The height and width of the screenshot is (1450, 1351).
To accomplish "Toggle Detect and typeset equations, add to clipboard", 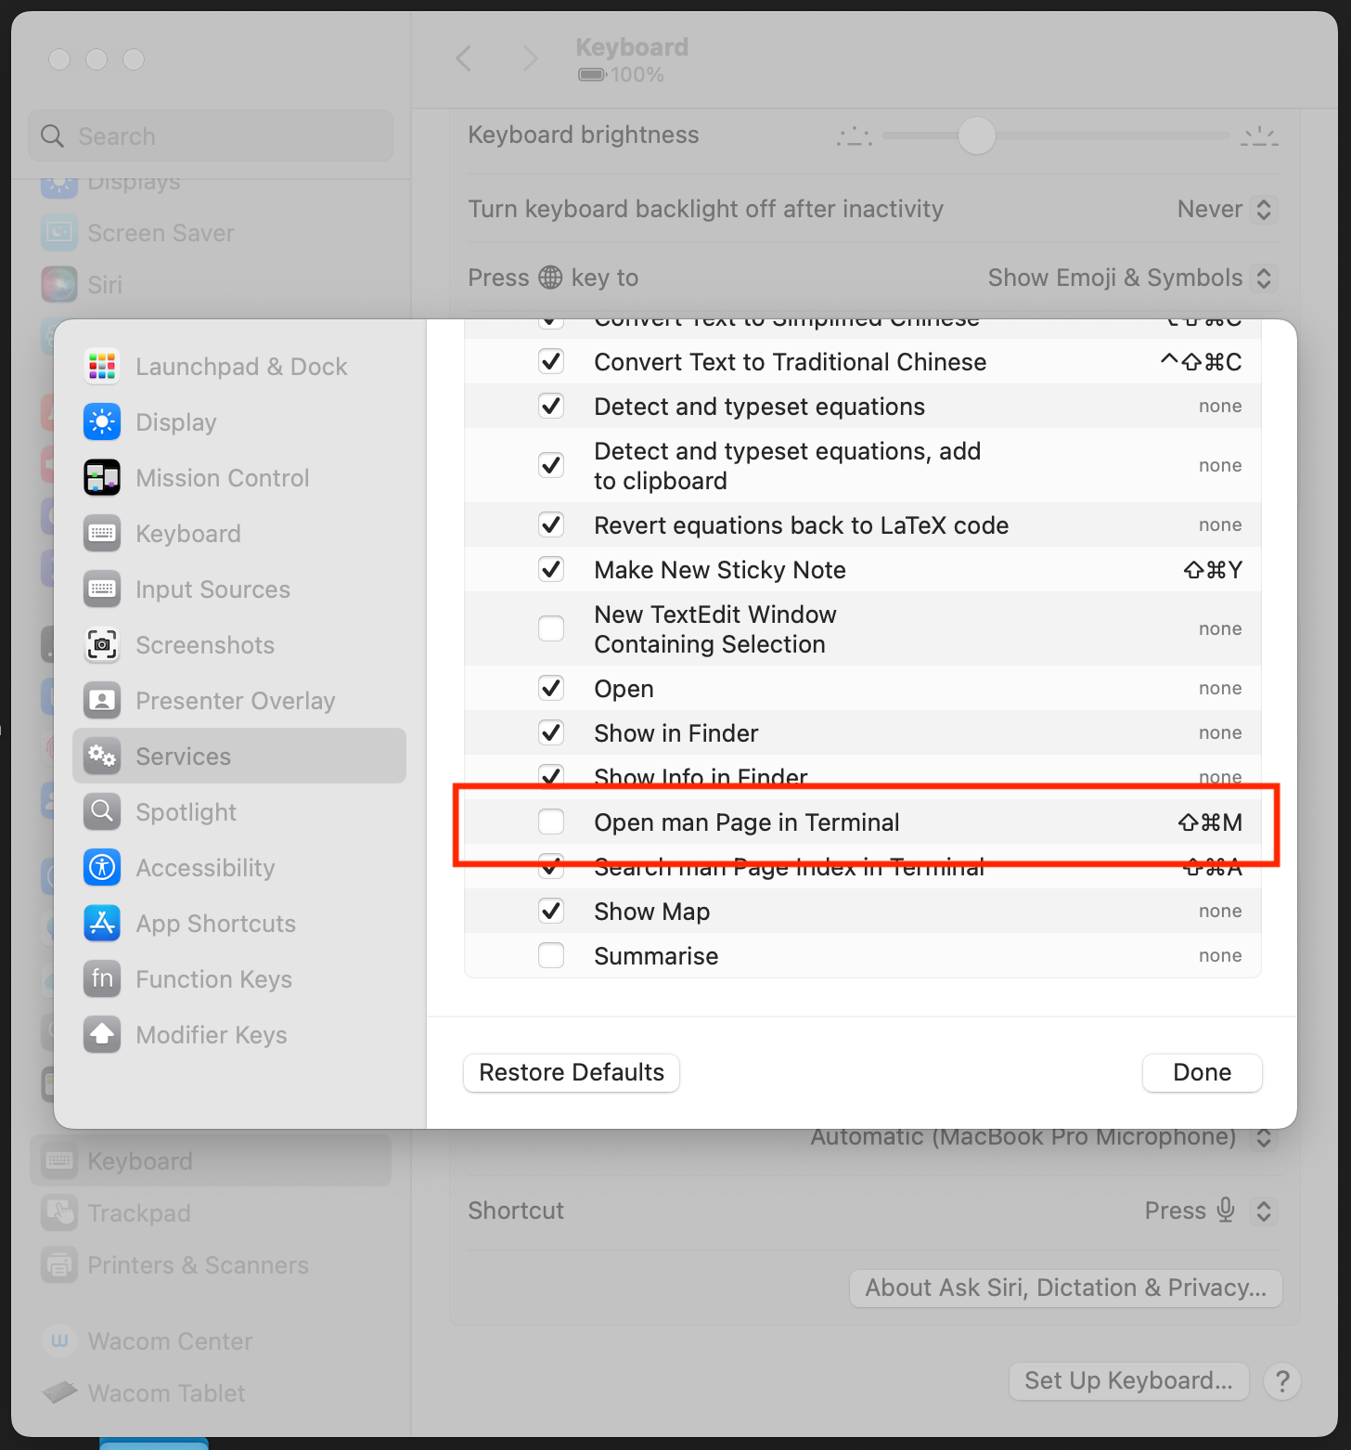I will 551,465.
